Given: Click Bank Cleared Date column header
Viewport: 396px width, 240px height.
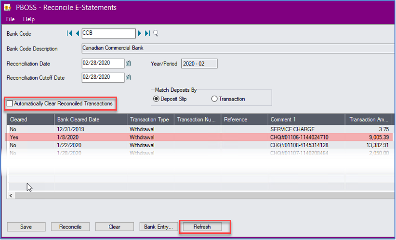Looking at the screenshot, I should pos(91,119).
